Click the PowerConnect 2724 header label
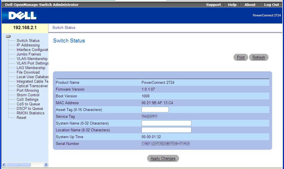Viewport: 284px width, 169px height. (267, 15)
